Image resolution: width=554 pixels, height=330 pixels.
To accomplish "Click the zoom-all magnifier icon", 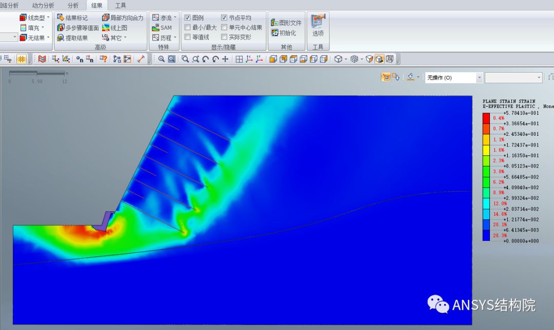I will [162, 59].
